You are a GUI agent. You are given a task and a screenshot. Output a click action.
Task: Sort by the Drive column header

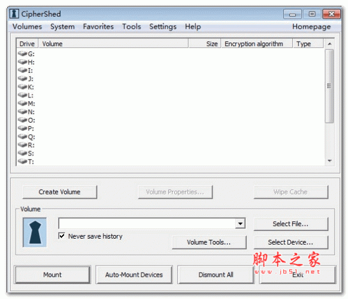(x=28, y=44)
